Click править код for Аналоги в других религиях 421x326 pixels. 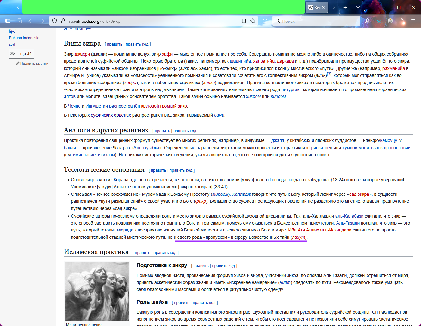[x=185, y=131]
